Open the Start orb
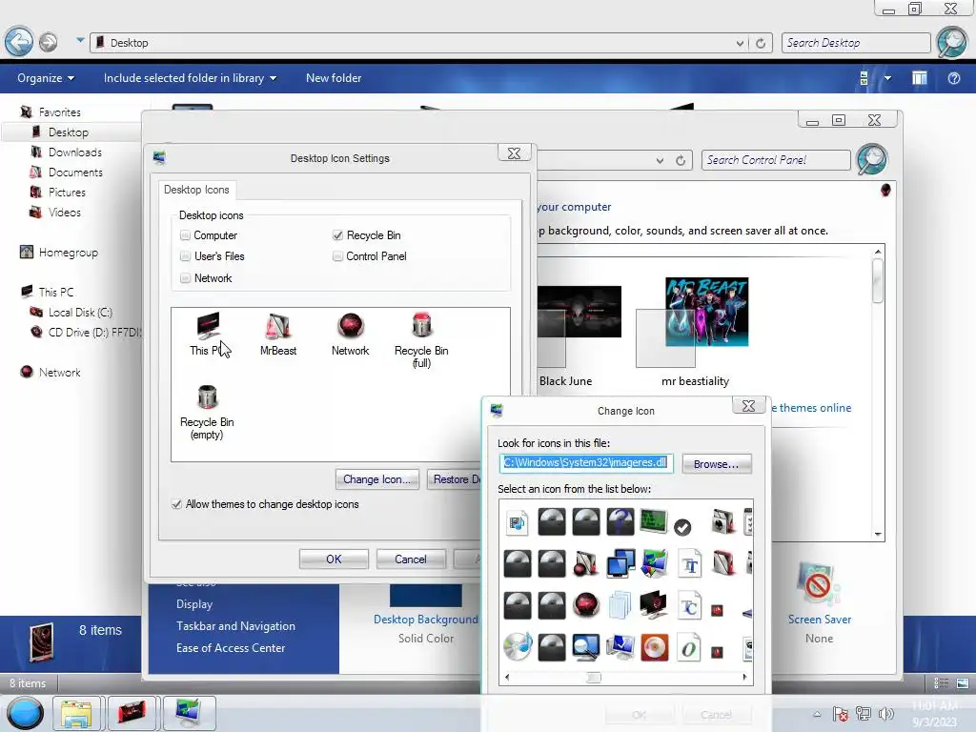 [x=25, y=713]
